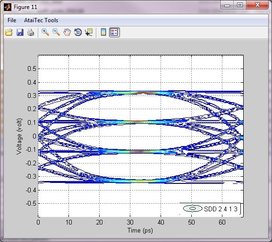Enable the Rotate 3D tool
Screen dimensions: 272x242
click(x=78, y=32)
